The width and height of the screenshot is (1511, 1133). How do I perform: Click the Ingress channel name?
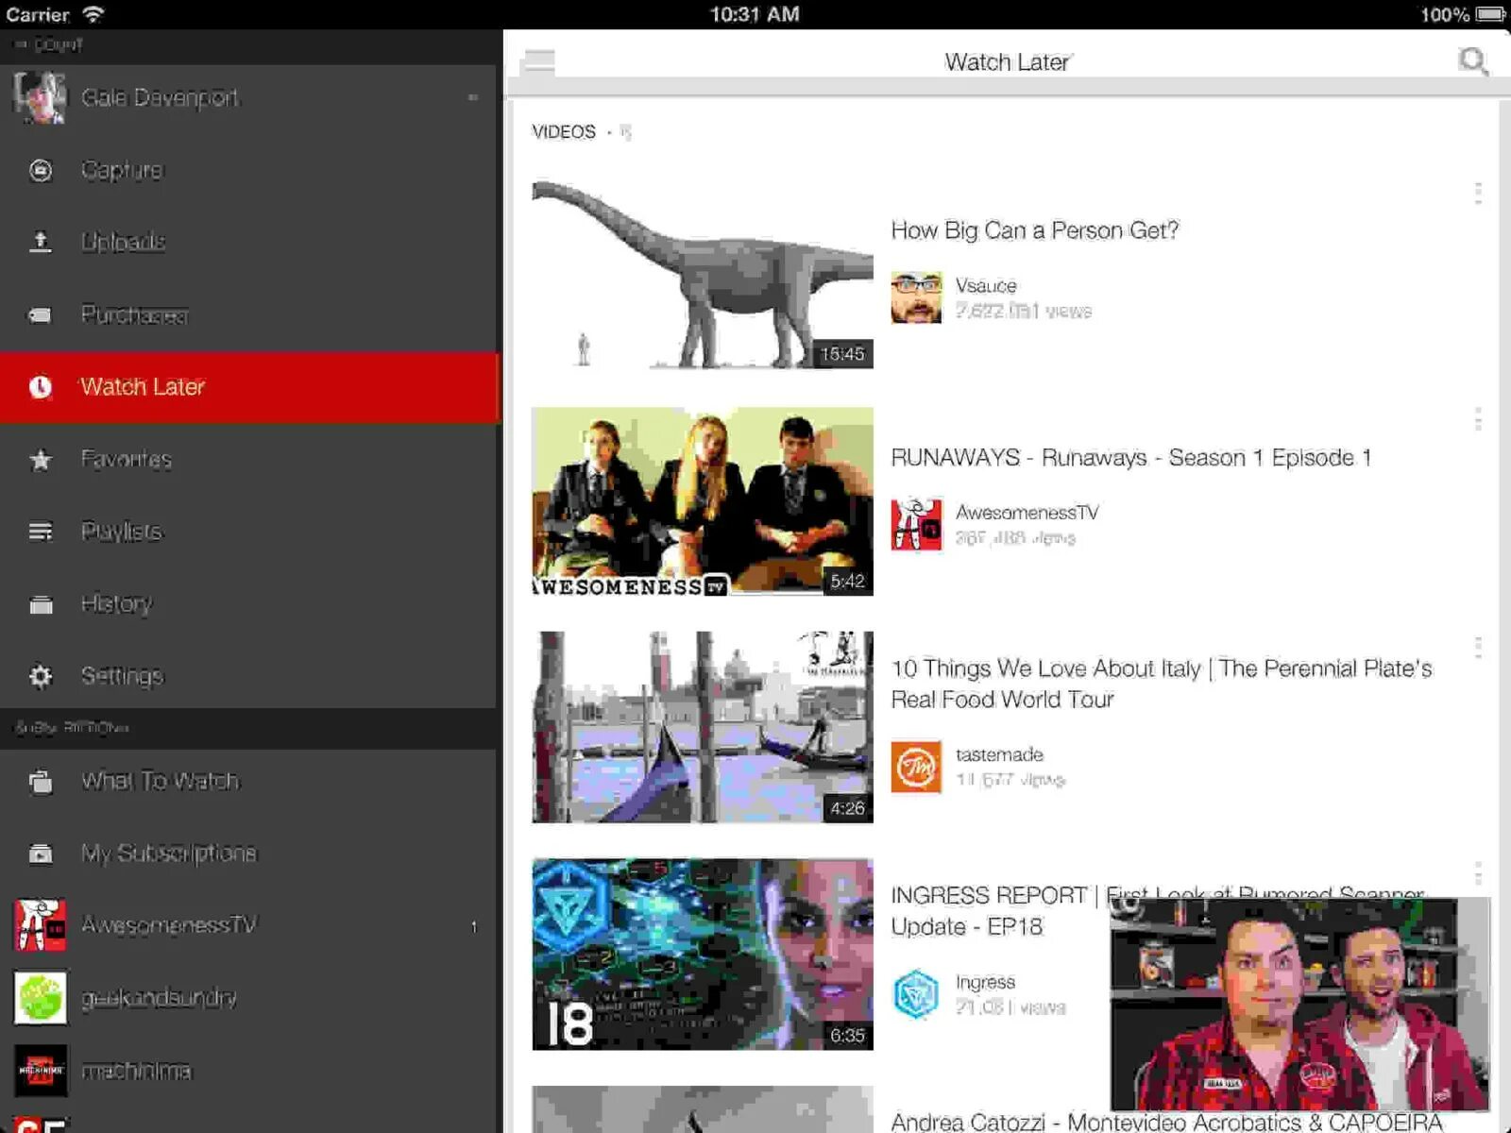tap(985, 982)
